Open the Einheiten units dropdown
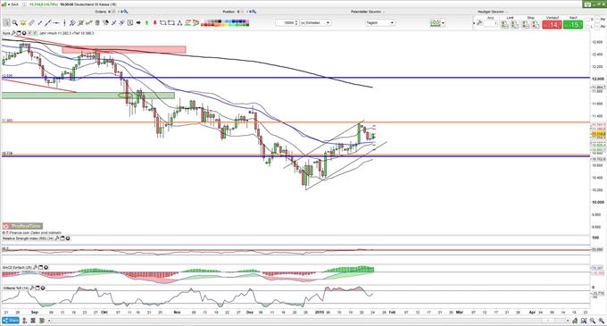The height and width of the screenshot is (326, 607). pyautogui.click(x=315, y=23)
